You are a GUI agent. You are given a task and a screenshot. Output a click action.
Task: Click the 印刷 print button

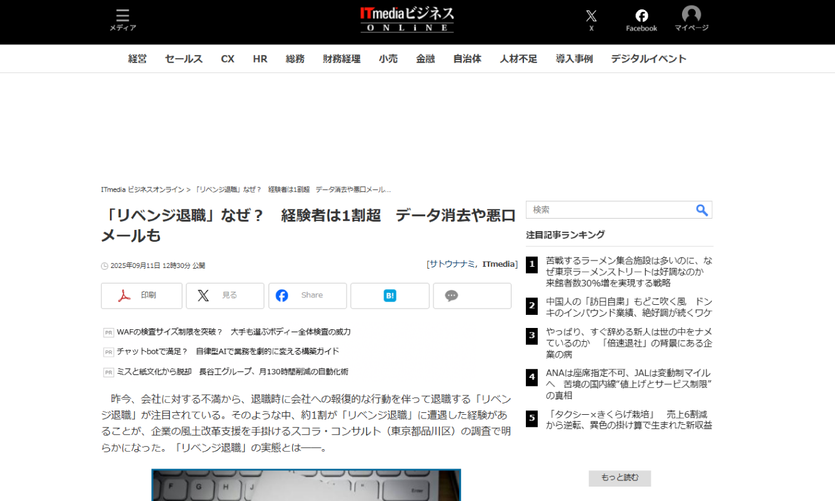[142, 295]
